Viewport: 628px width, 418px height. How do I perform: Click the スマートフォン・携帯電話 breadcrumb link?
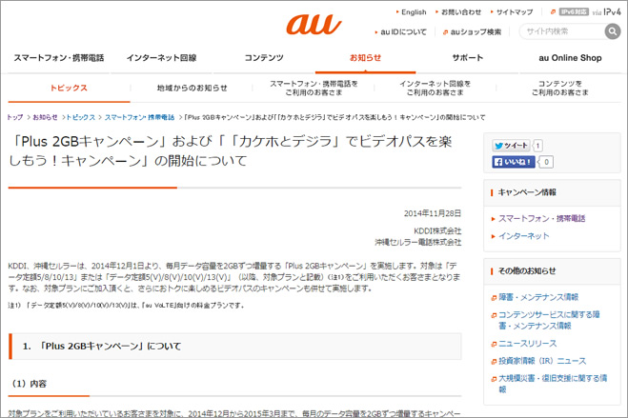pyautogui.click(x=139, y=117)
